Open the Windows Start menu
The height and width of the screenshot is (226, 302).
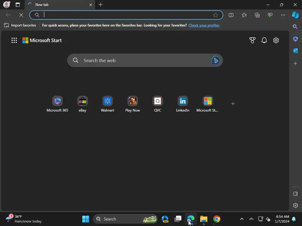(86, 219)
